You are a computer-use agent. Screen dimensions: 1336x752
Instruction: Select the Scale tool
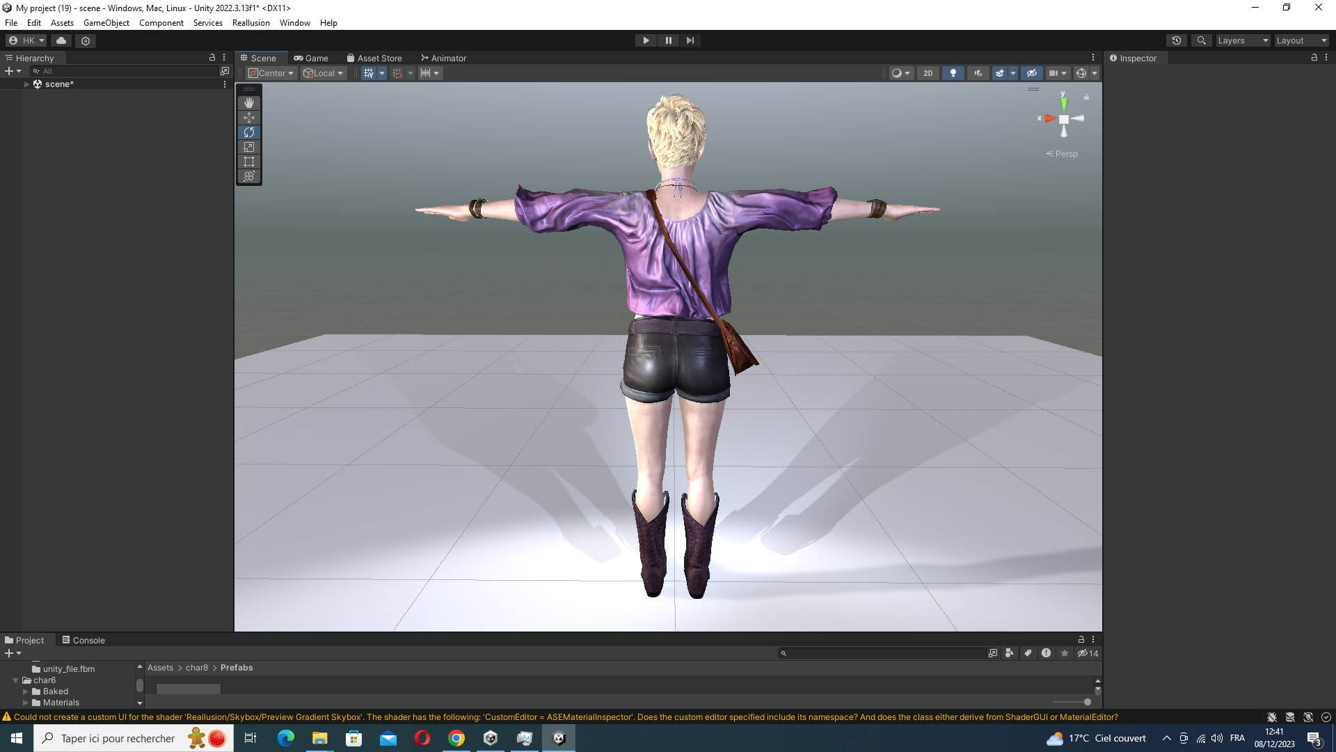(249, 147)
